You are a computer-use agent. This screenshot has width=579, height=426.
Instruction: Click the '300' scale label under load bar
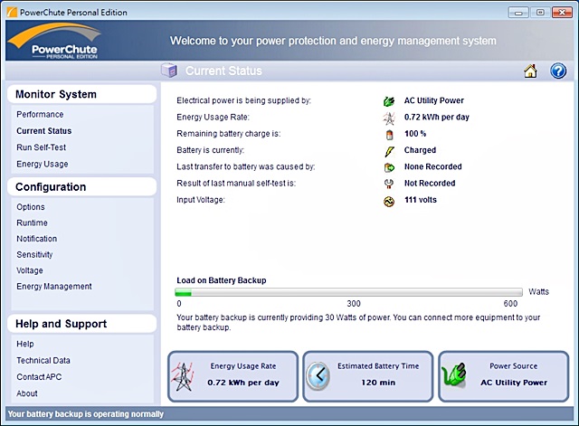click(354, 304)
